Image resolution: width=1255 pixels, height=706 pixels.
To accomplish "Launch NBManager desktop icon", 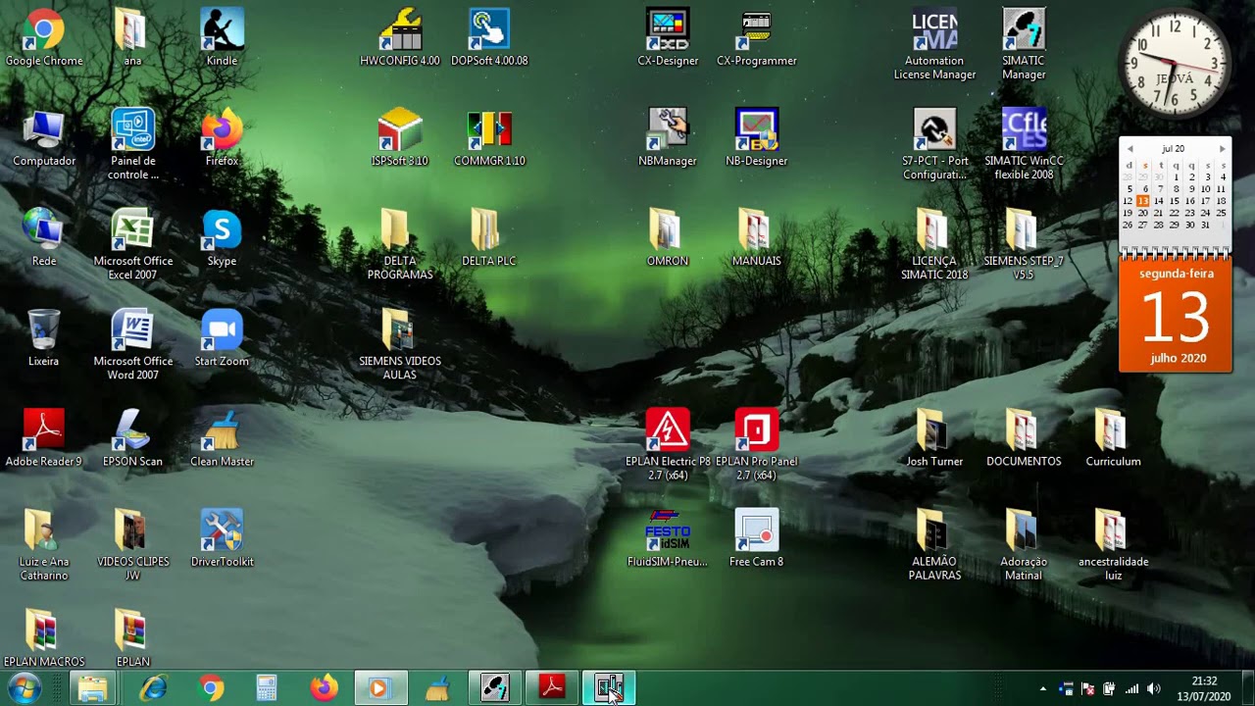I will pyautogui.click(x=668, y=137).
